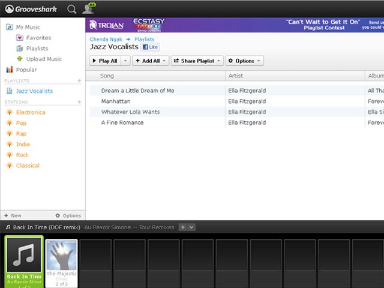Viewport: 384px width, 288px height.
Task: Click the Playlists sidebar icon
Action: pos(20,48)
